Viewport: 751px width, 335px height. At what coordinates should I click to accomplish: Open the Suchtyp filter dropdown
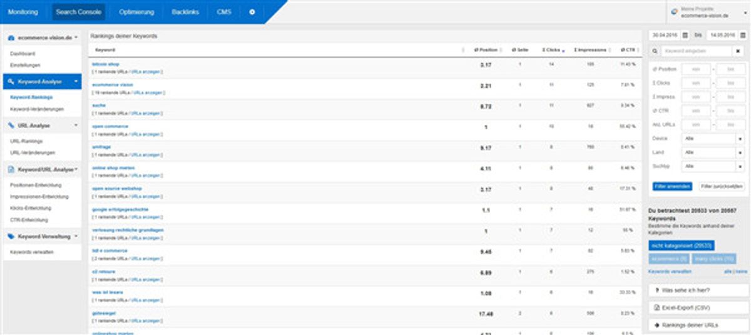tap(713, 167)
